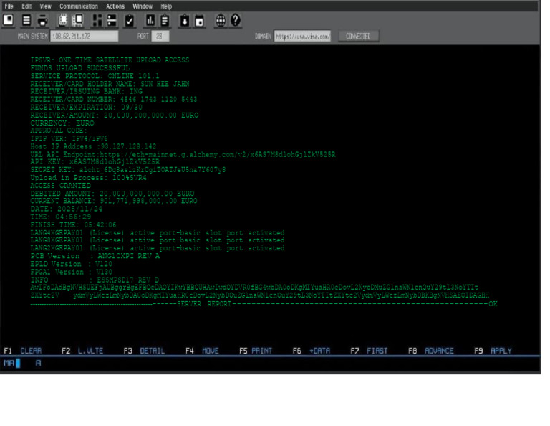Viewport: 550px width, 426px height.
Task: Click the F6 +DATA function key
Action: click(x=312, y=351)
